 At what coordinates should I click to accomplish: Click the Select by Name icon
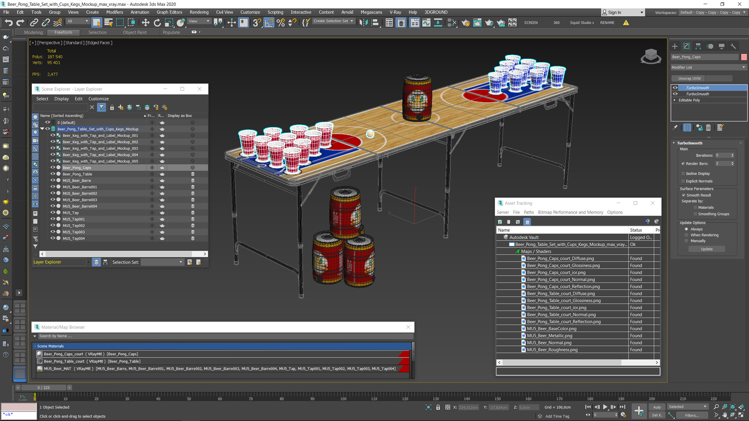click(108, 22)
